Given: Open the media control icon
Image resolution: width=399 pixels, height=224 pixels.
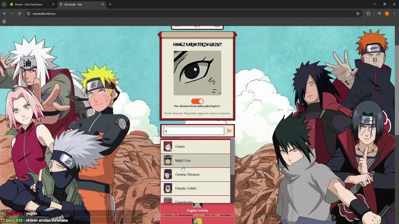Looking at the screenshot, I should [x=379, y=14].
